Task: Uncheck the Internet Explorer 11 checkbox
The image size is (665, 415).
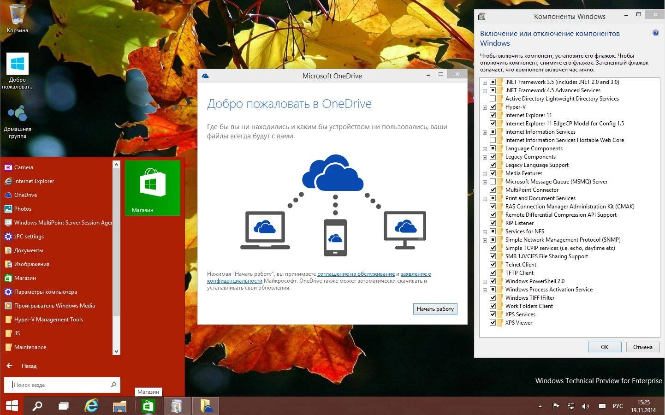Action: (493, 115)
